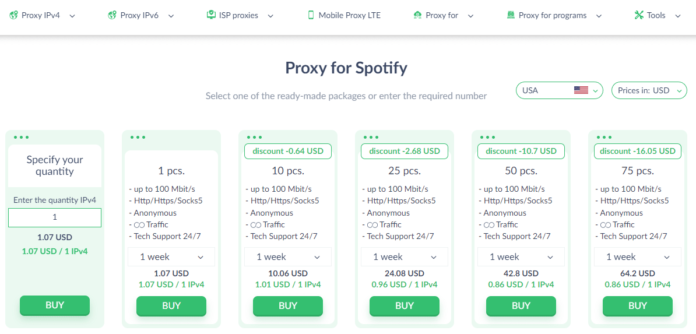Expand the 1 week period dropdown for 1 pcs.
The height and width of the screenshot is (334, 696).
[171, 256]
